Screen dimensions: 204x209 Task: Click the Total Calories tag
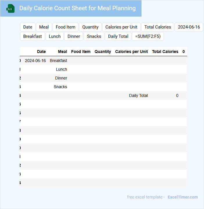click(158, 27)
